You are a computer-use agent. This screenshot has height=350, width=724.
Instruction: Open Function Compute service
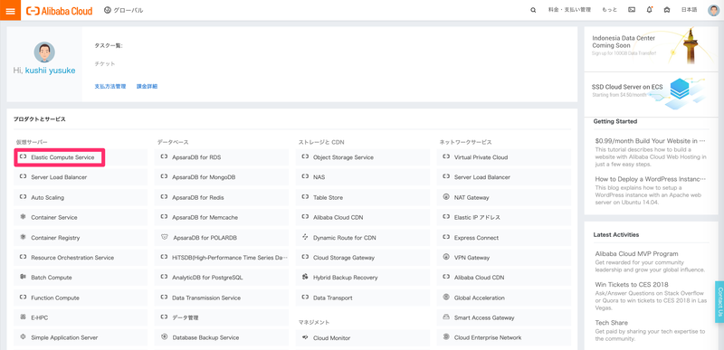(x=81, y=298)
